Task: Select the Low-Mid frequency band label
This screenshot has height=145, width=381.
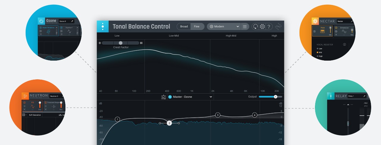Action: [x=173, y=36]
